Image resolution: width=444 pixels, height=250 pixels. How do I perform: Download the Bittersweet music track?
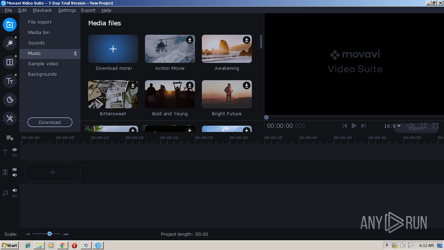click(133, 85)
